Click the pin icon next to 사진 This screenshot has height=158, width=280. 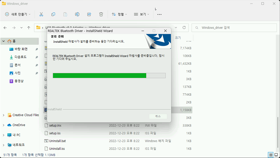[37, 73]
